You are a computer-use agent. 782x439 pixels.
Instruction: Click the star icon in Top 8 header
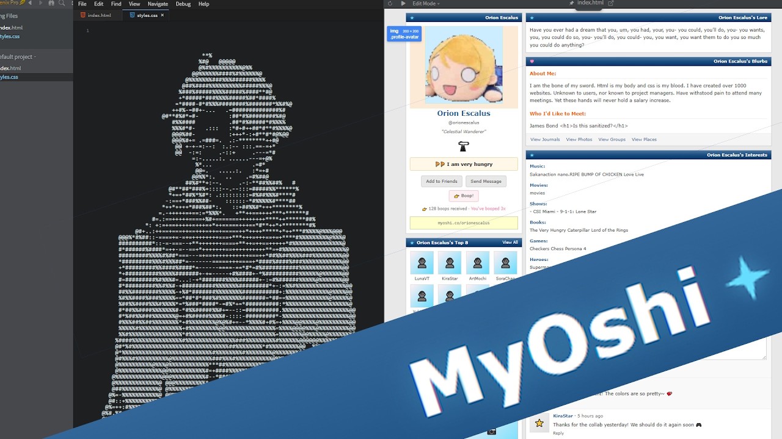(412, 243)
